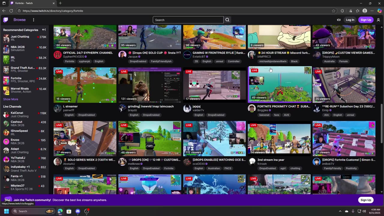Open the Twitch home logo

pyautogui.click(x=6, y=20)
